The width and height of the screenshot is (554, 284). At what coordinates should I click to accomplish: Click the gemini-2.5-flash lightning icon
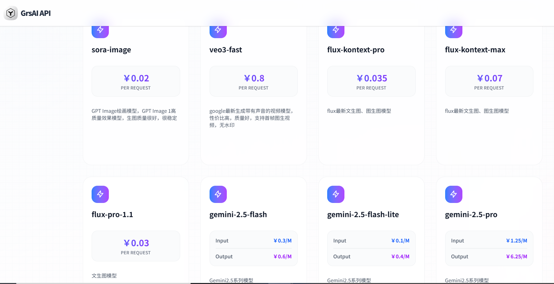click(218, 194)
